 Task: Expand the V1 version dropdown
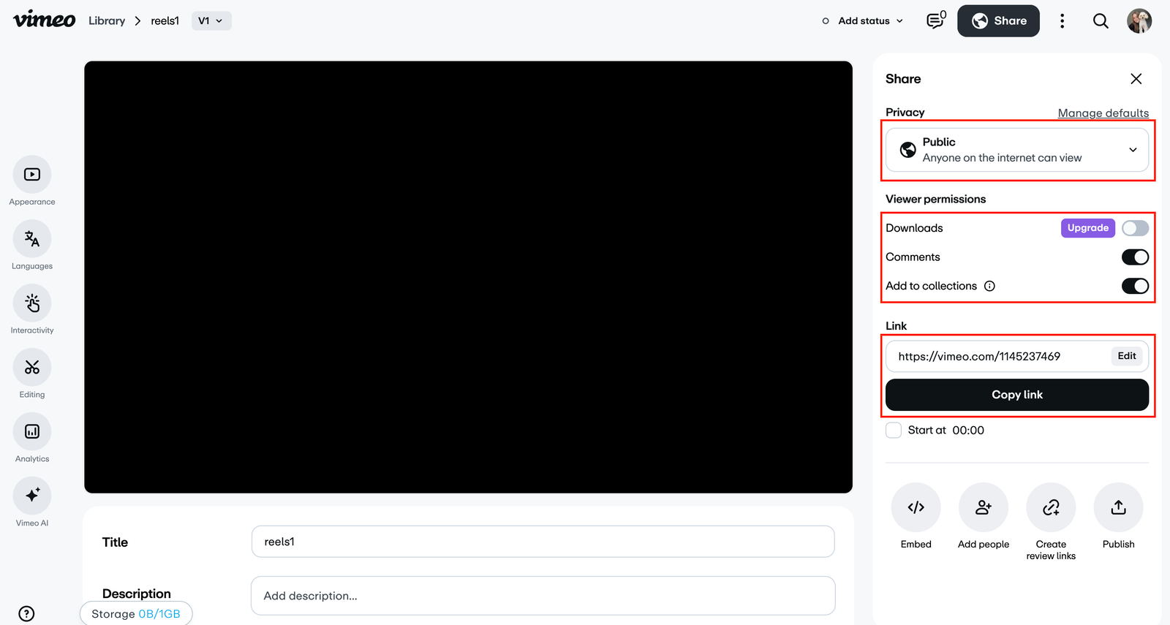tap(211, 20)
